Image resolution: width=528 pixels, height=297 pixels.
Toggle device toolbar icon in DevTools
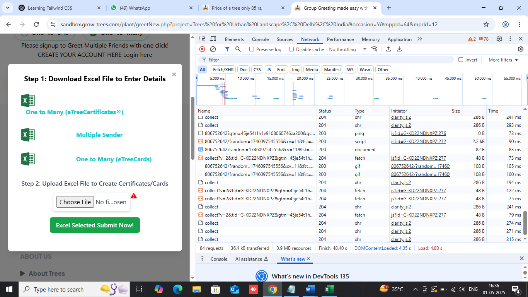pyautogui.click(x=213, y=39)
